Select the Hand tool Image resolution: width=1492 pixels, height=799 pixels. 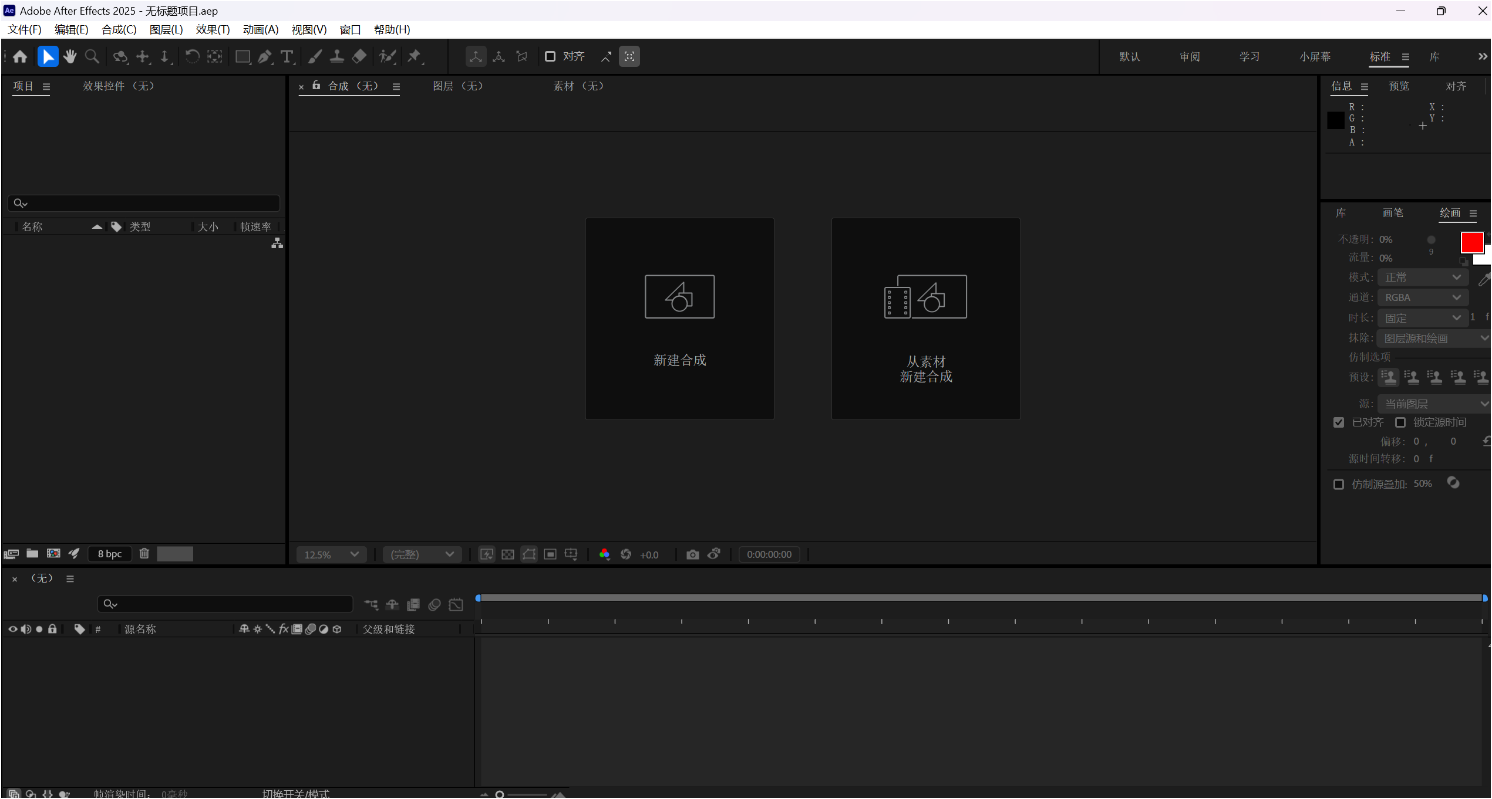click(70, 56)
